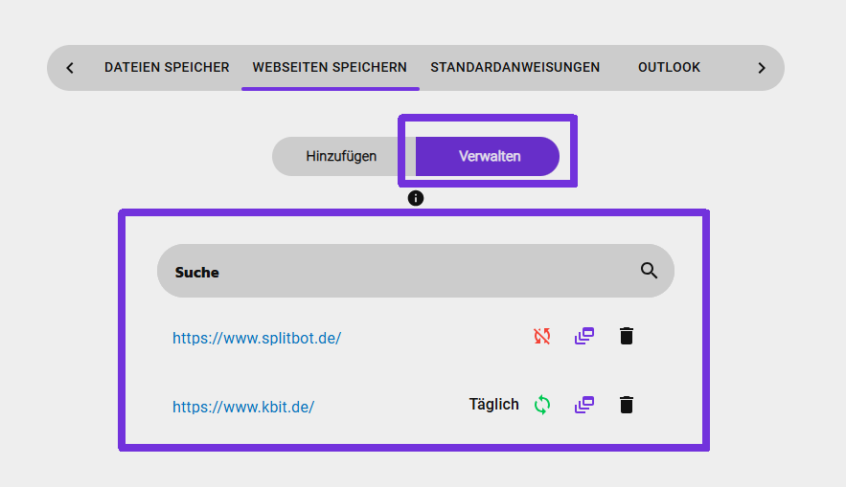Open the STANDARDANWEISUNGEN tab

514,67
